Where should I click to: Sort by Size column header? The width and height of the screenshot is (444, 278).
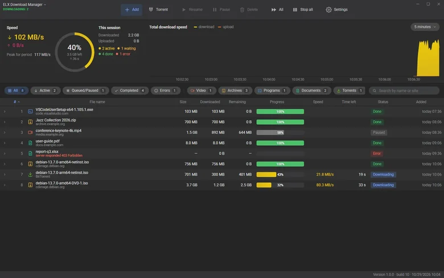click(x=183, y=102)
